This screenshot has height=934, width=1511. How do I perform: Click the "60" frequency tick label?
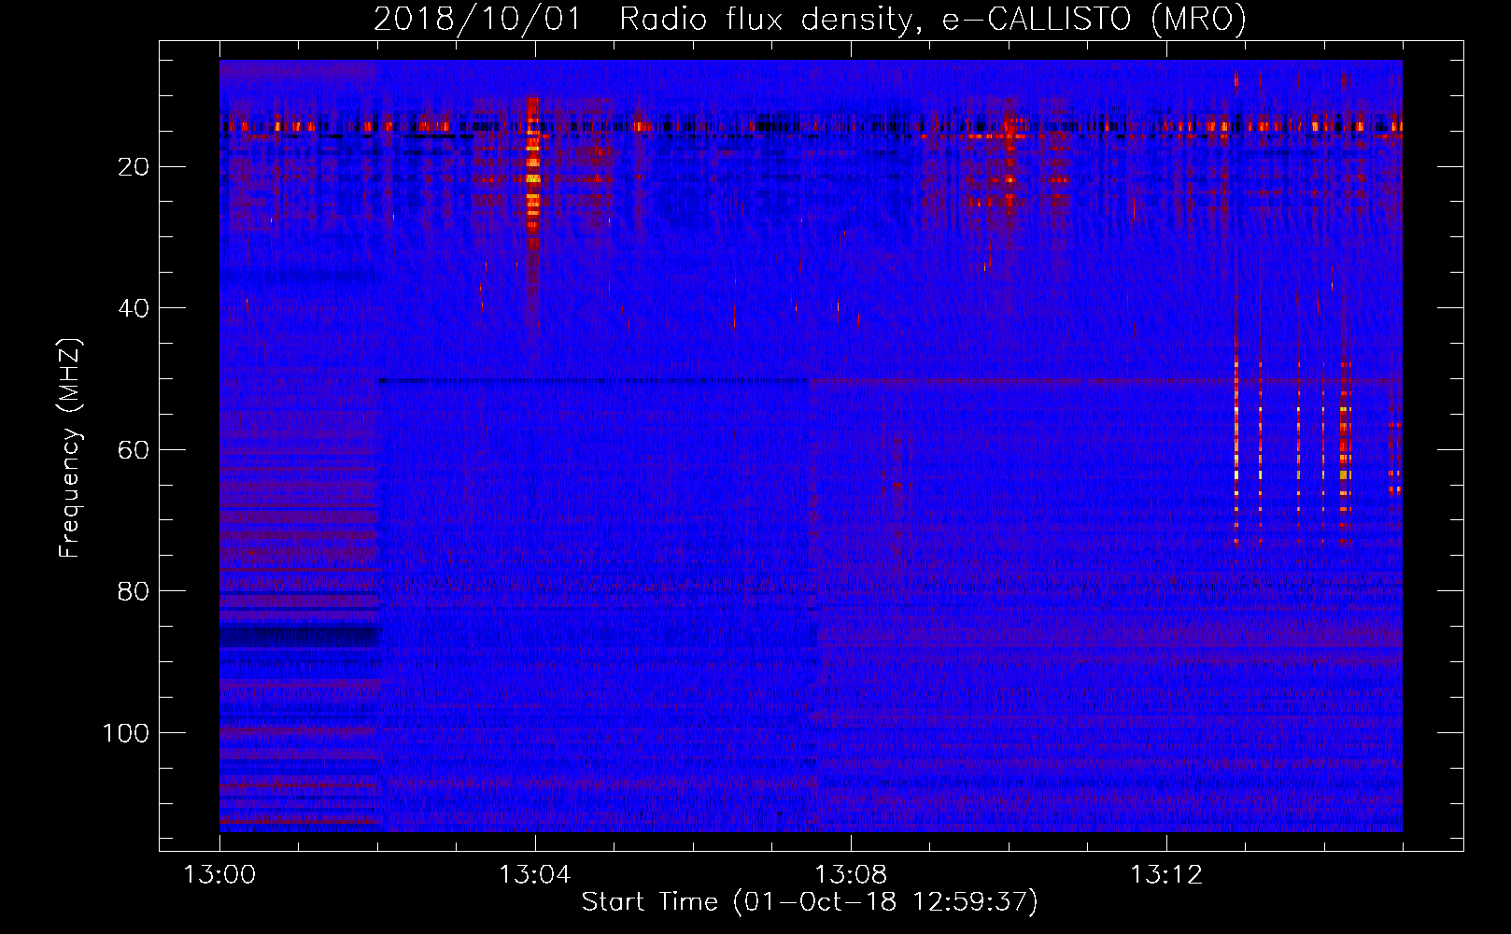tap(134, 450)
